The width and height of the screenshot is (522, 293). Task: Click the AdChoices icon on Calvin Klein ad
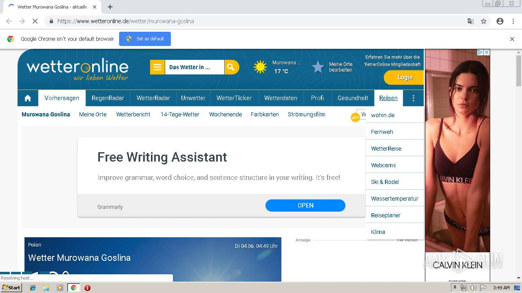click(x=480, y=52)
